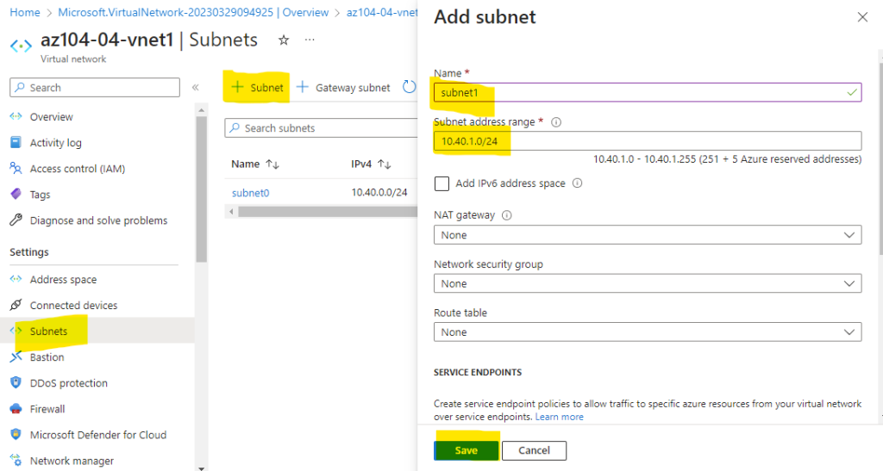The width and height of the screenshot is (883, 471).
Task: Click the Subnet address range field
Action: pyautogui.click(x=648, y=140)
